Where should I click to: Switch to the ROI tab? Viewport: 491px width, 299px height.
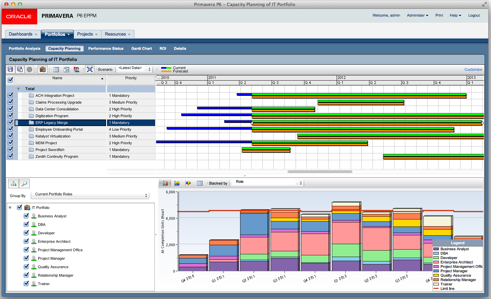coord(163,48)
